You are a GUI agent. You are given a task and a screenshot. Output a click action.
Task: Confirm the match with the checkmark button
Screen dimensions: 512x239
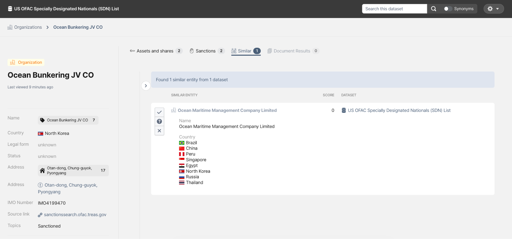coord(159,112)
